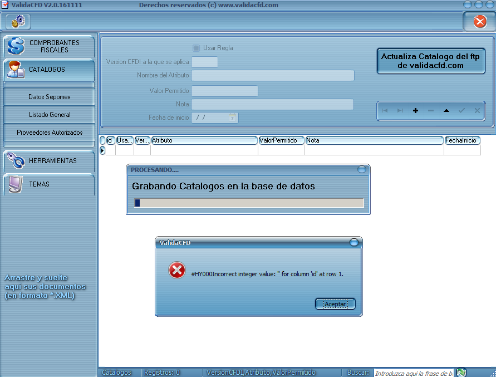The image size is (496, 377).
Task: Go to last record navigator button
Action: click(400, 110)
